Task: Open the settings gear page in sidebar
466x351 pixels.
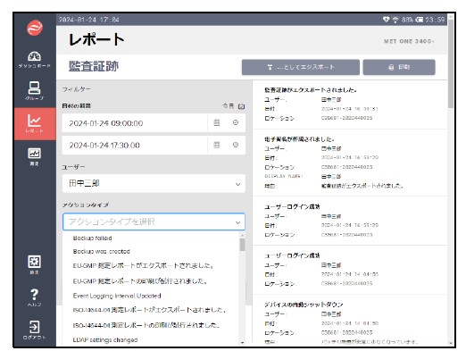Action: click(35, 264)
